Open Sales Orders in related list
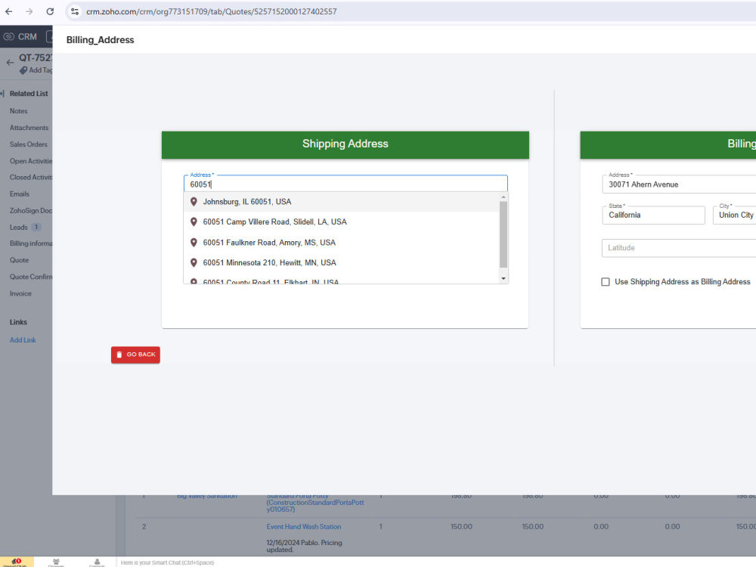Image resolution: width=756 pixels, height=567 pixels. click(29, 144)
